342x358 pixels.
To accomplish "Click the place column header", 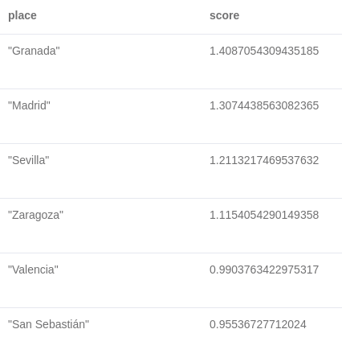I will click(x=22, y=15).
